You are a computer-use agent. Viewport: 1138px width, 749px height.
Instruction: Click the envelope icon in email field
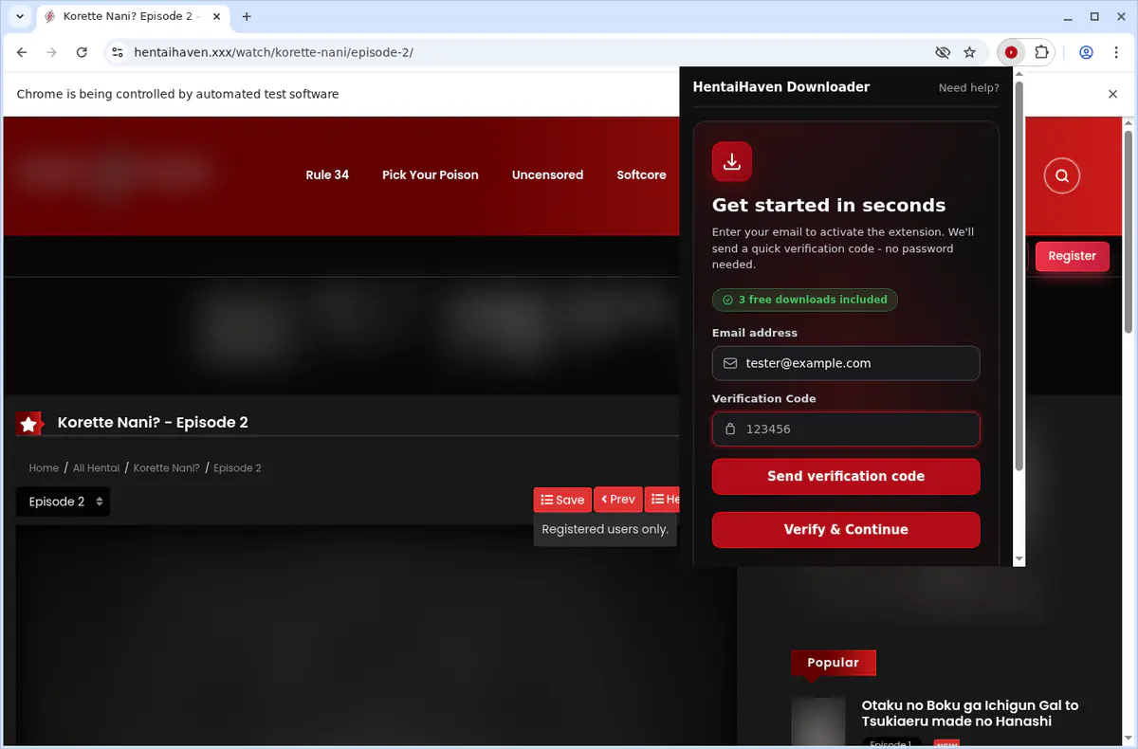coord(730,363)
